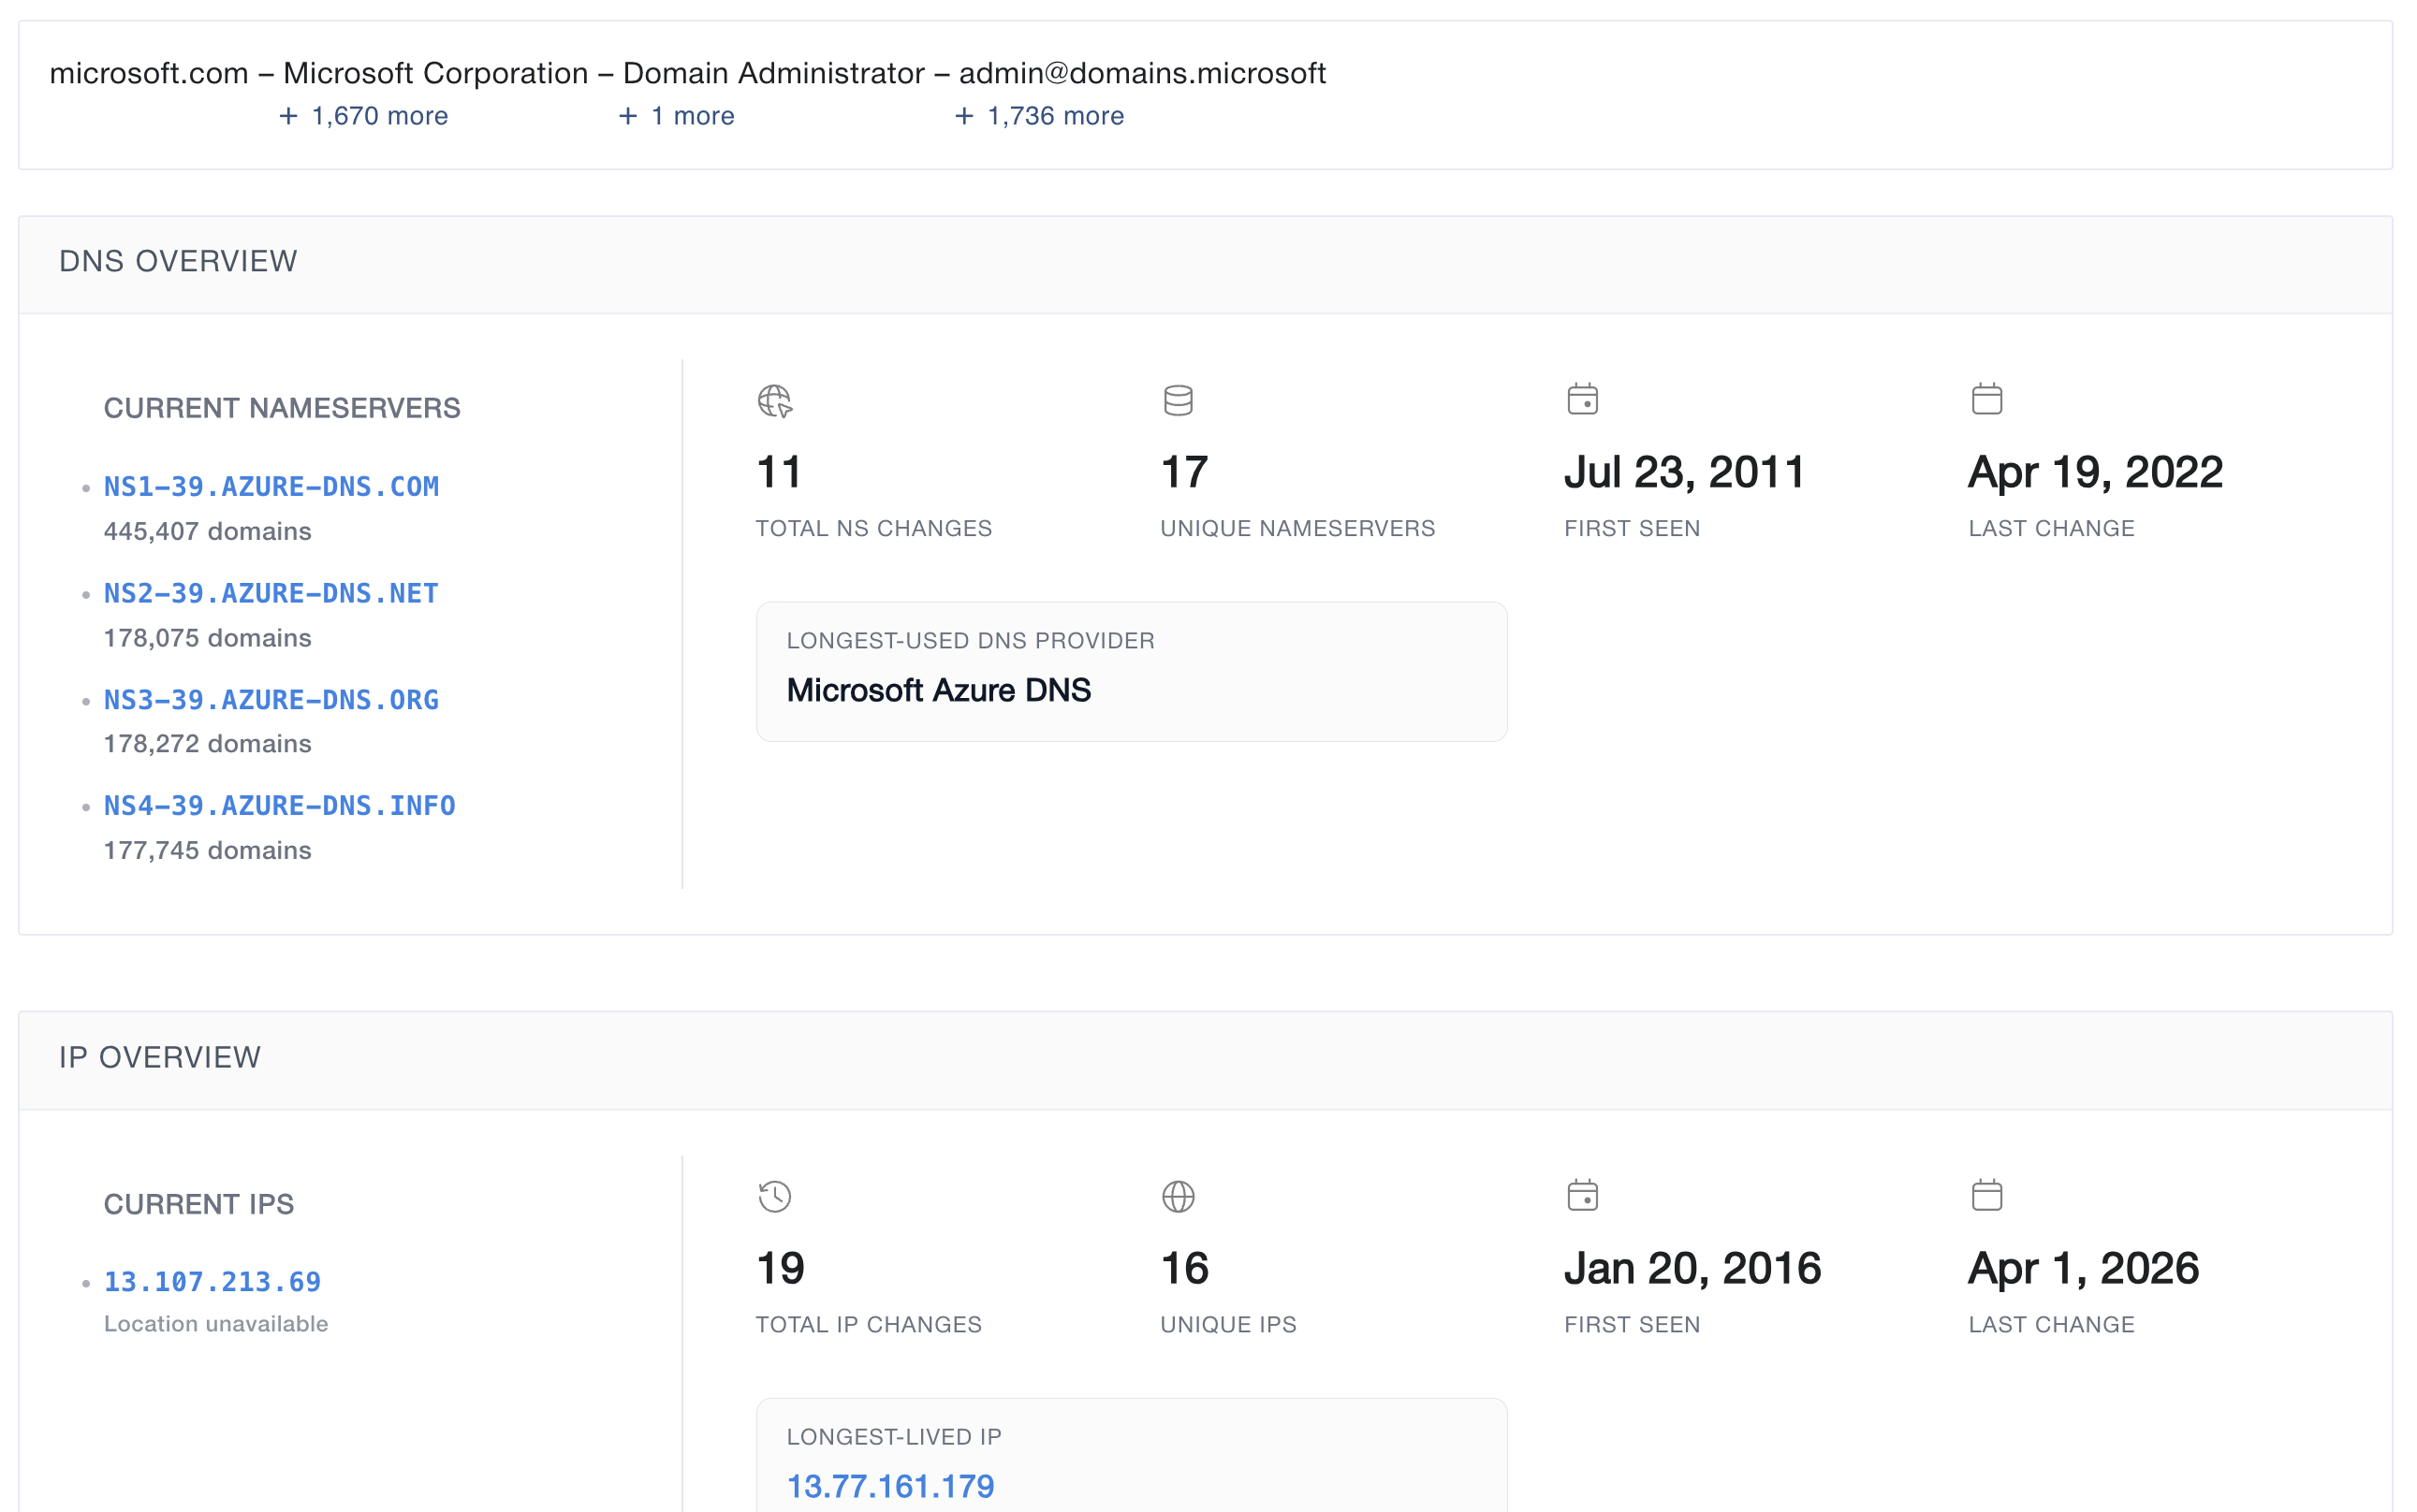This screenshot has height=1512, width=2417.
Task: Click the 'UNIQUE IPS' label
Action: (x=1228, y=1324)
